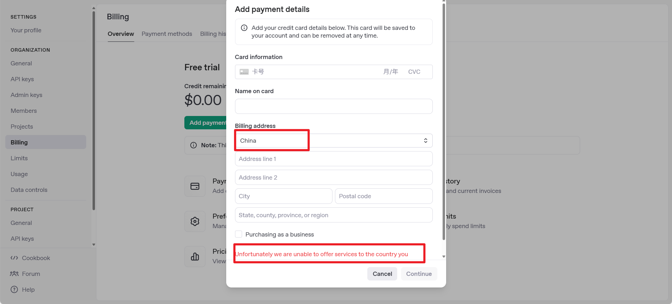Click the info icon in payment notice
The width and height of the screenshot is (672, 304).
[x=244, y=28]
